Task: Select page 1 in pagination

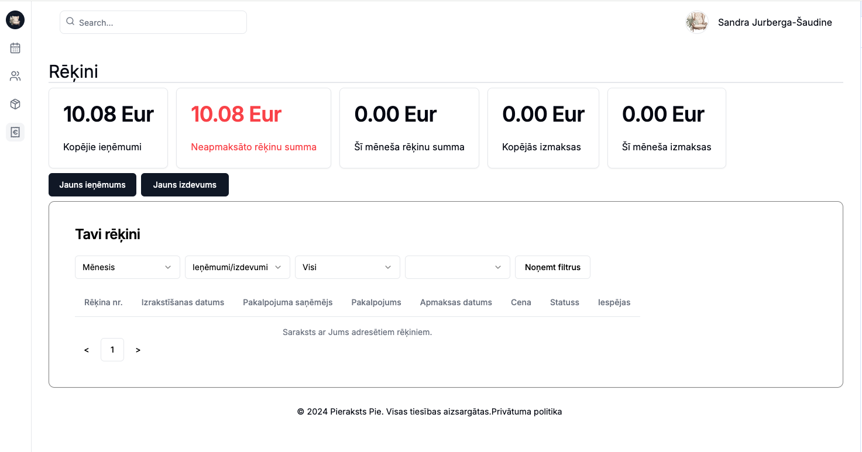Action: [x=112, y=350]
